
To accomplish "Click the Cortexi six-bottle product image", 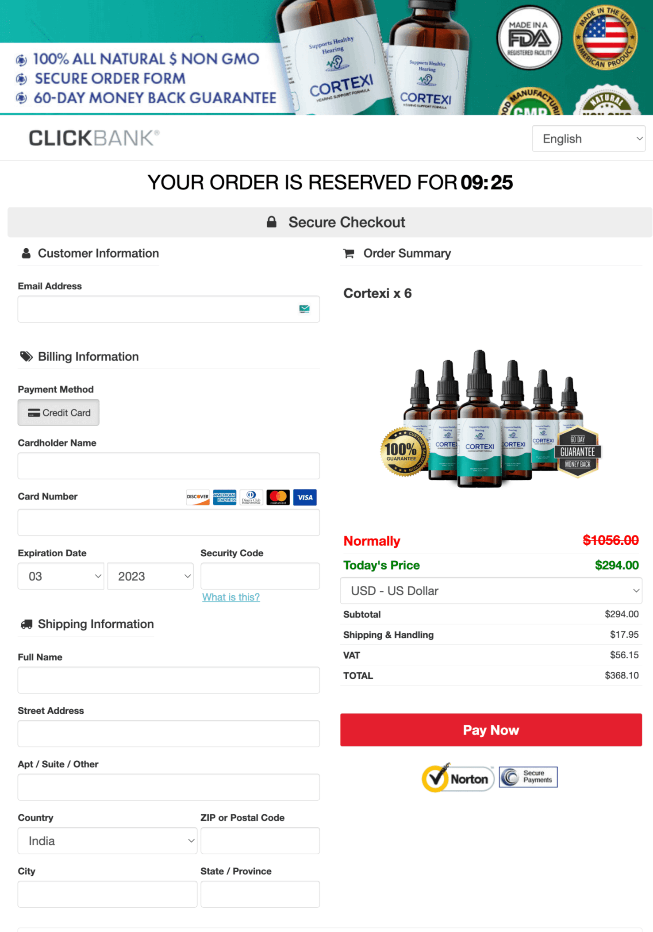I will (x=490, y=419).
